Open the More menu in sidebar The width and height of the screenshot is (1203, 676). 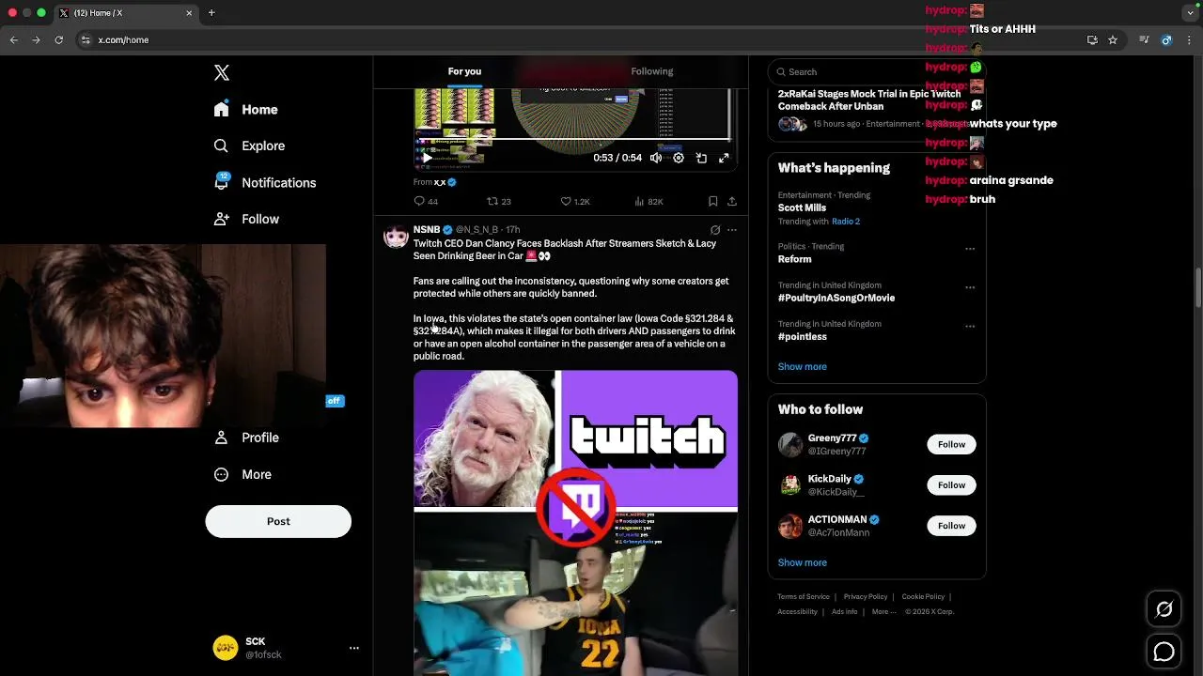pos(242,475)
